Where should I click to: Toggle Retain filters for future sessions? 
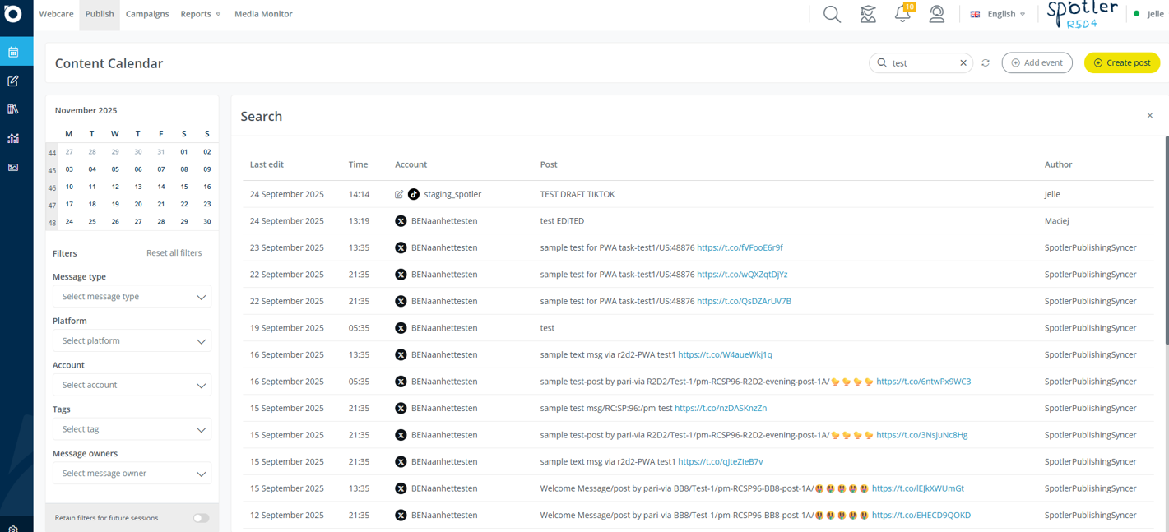(x=201, y=518)
